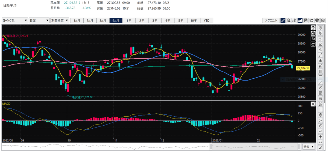The height and width of the screenshot is (151, 328).
Task: Select the parallel channel lines tool
Action: [x=321, y=88]
